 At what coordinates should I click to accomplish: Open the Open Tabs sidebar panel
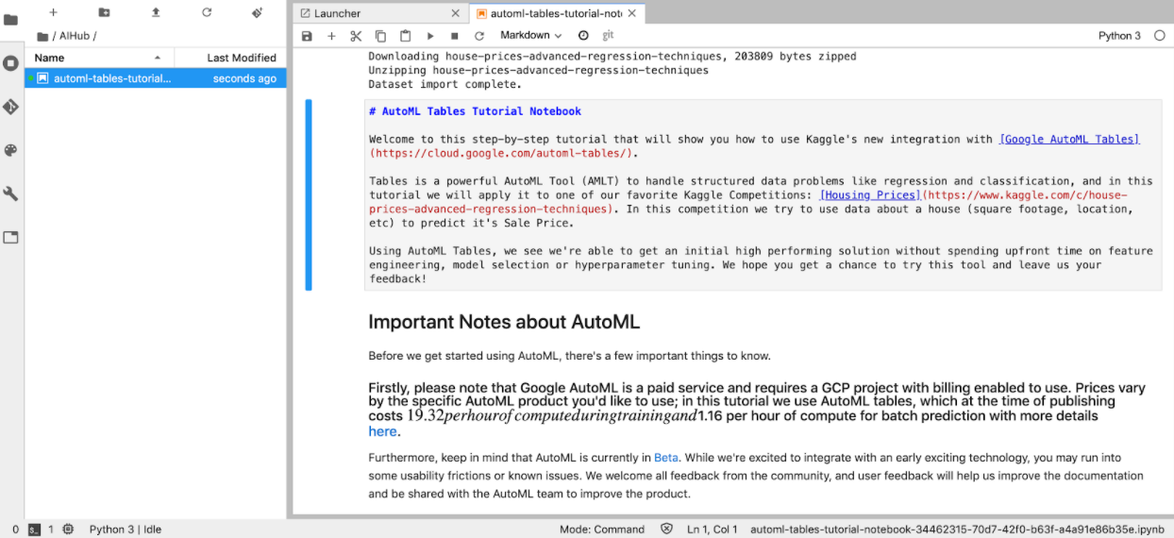coord(10,237)
